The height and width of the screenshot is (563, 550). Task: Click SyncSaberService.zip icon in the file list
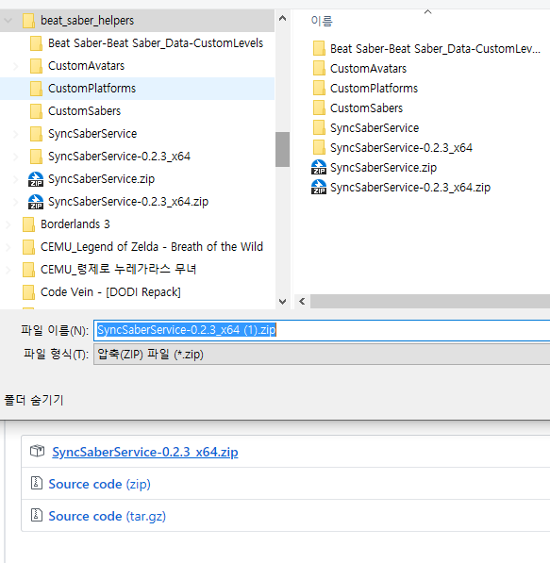coord(319,167)
